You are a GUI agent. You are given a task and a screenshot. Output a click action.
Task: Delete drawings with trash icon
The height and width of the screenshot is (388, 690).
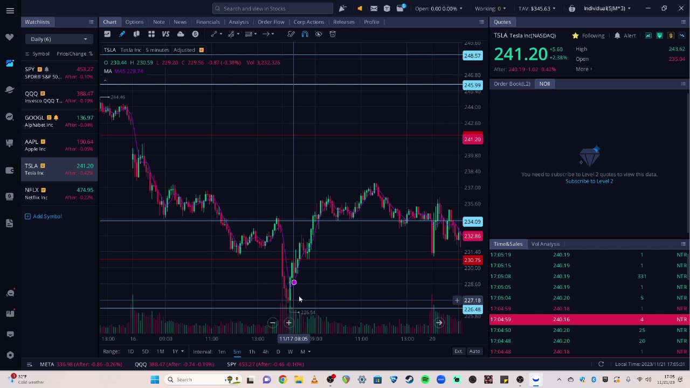pyautogui.click(x=333, y=34)
